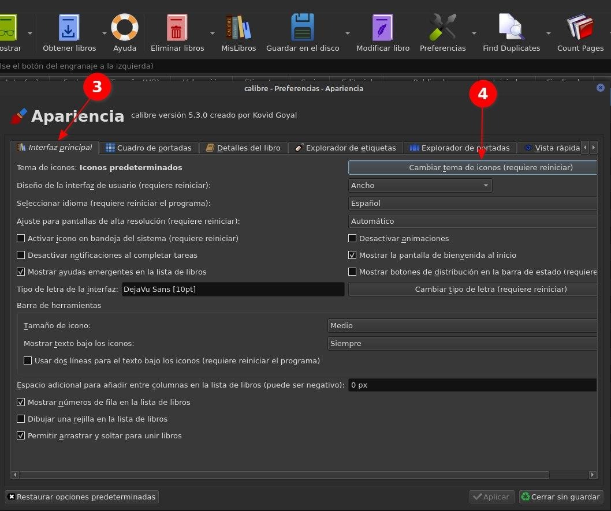Image resolution: width=611 pixels, height=511 pixels.
Task: Click the green glasses book icon
Action: point(8,28)
